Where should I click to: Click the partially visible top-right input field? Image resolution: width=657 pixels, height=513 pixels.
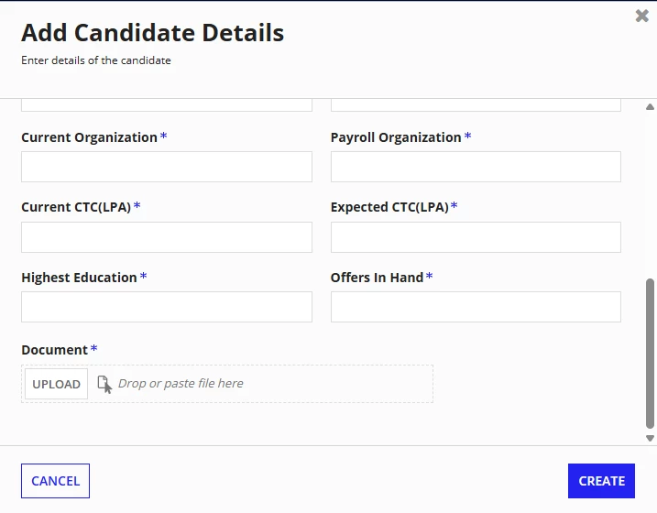coord(476,105)
